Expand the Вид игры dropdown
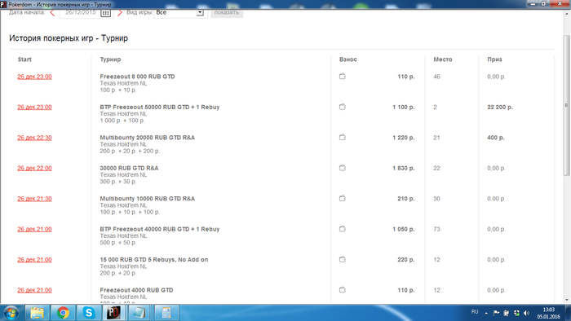The height and width of the screenshot is (321, 571). (200, 13)
